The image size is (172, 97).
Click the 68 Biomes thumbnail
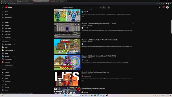67,91
